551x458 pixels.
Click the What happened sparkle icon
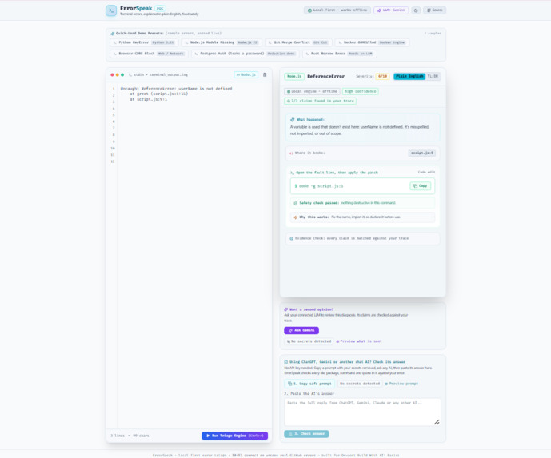click(292, 120)
